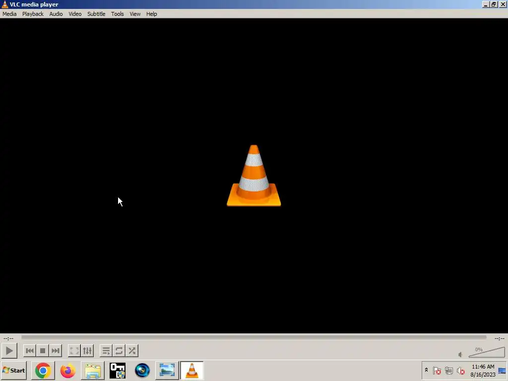Open the key-and-shield taskbar application

117,370
